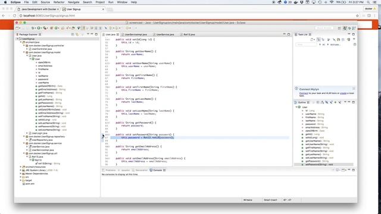Select setPassword(String) in Outline view
The width and height of the screenshot is (381, 214).
(x=319, y=165)
